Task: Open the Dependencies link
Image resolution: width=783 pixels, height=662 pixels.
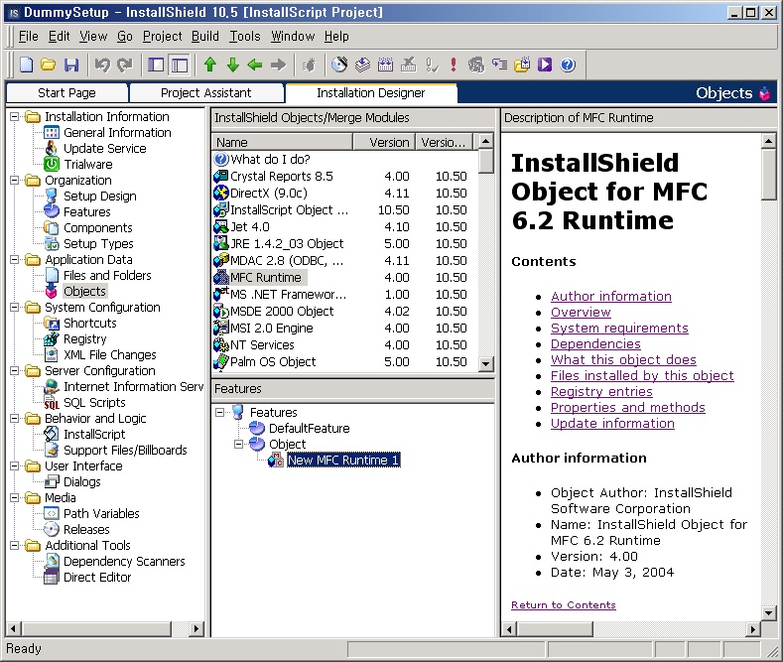Action: (595, 344)
